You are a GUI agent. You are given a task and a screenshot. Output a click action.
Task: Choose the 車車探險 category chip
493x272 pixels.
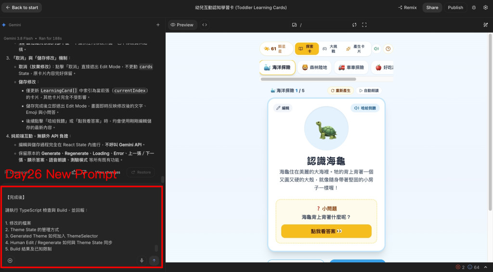[351, 67]
